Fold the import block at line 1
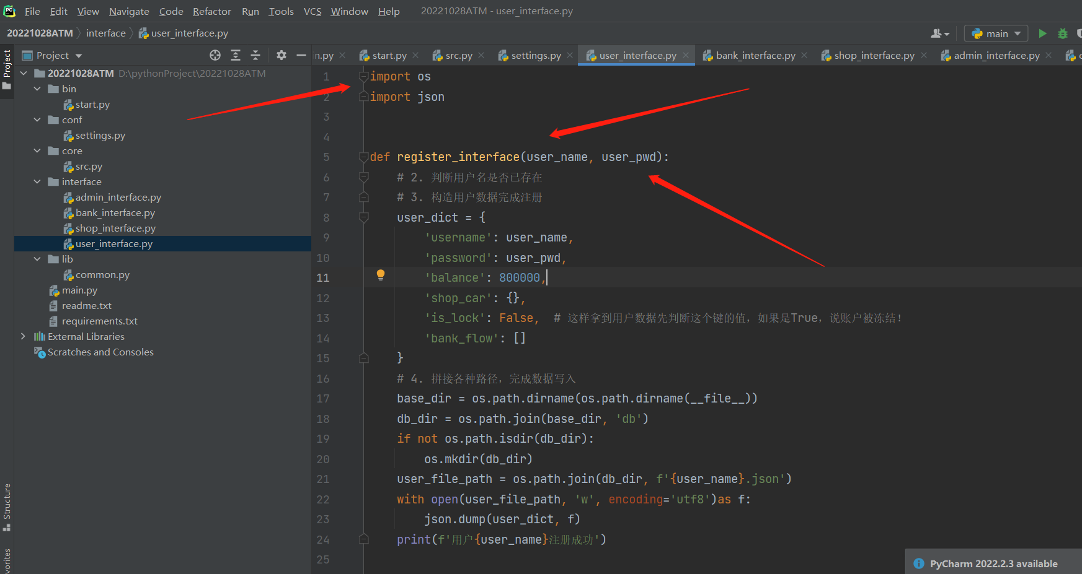 tap(364, 77)
